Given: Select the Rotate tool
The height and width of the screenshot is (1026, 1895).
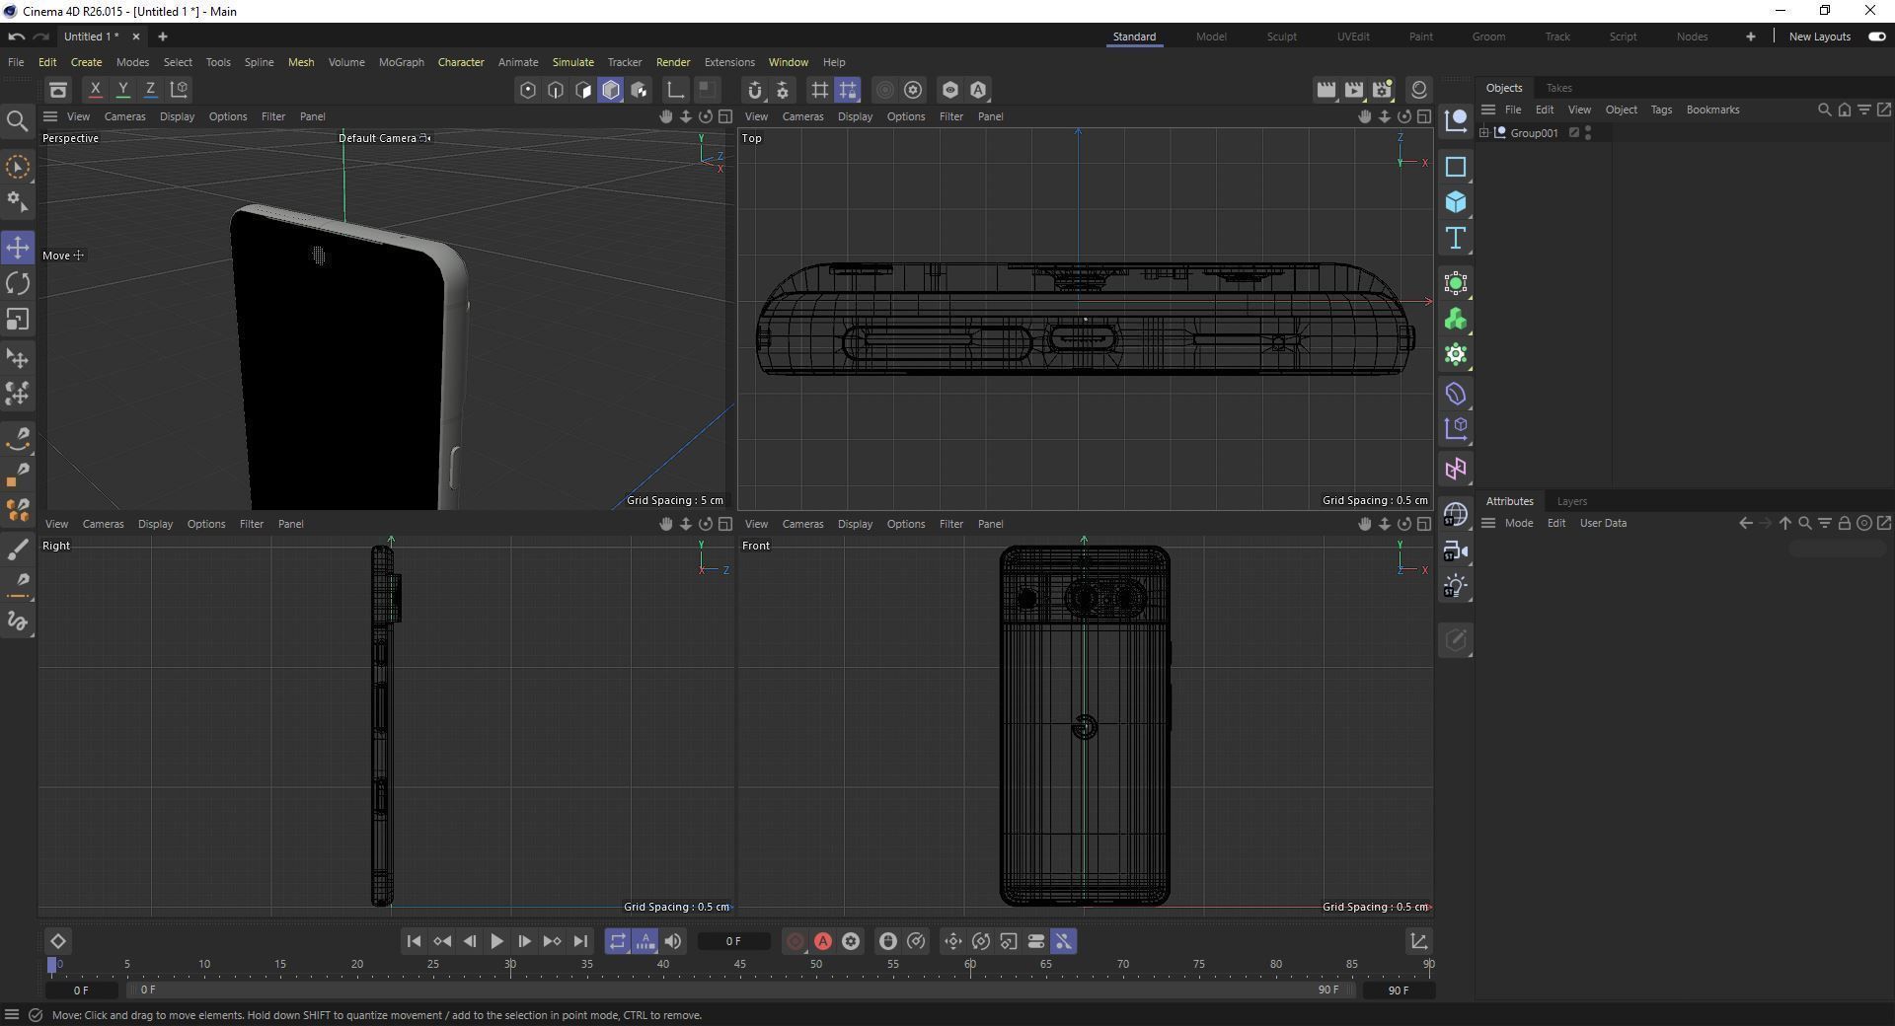Looking at the screenshot, I should [18, 283].
